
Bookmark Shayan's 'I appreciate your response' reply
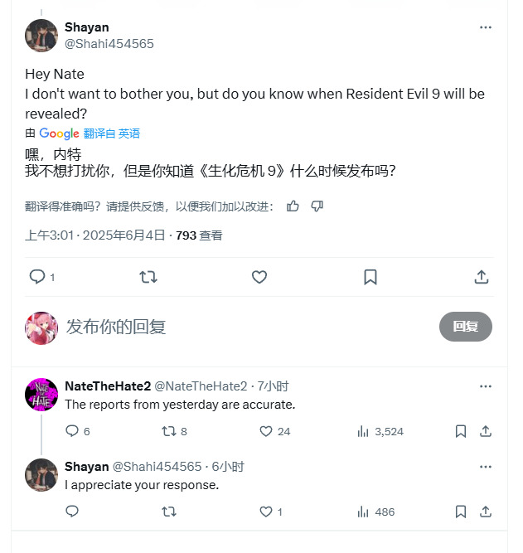click(461, 512)
